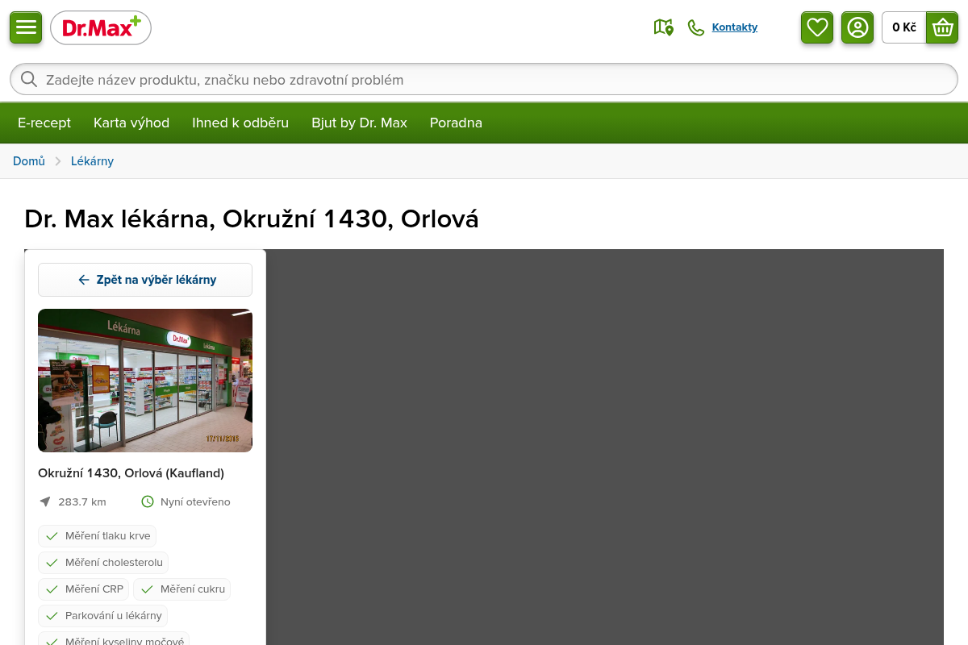Go to Lékárny breadcrumb
Image resolution: width=968 pixels, height=645 pixels.
[x=93, y=161]
